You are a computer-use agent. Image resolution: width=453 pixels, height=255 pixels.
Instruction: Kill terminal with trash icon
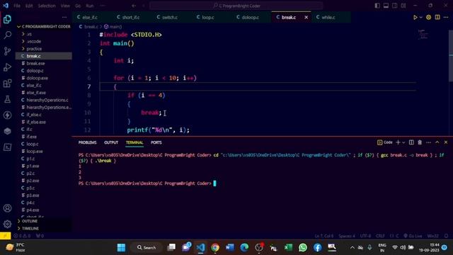click(420, 142)
